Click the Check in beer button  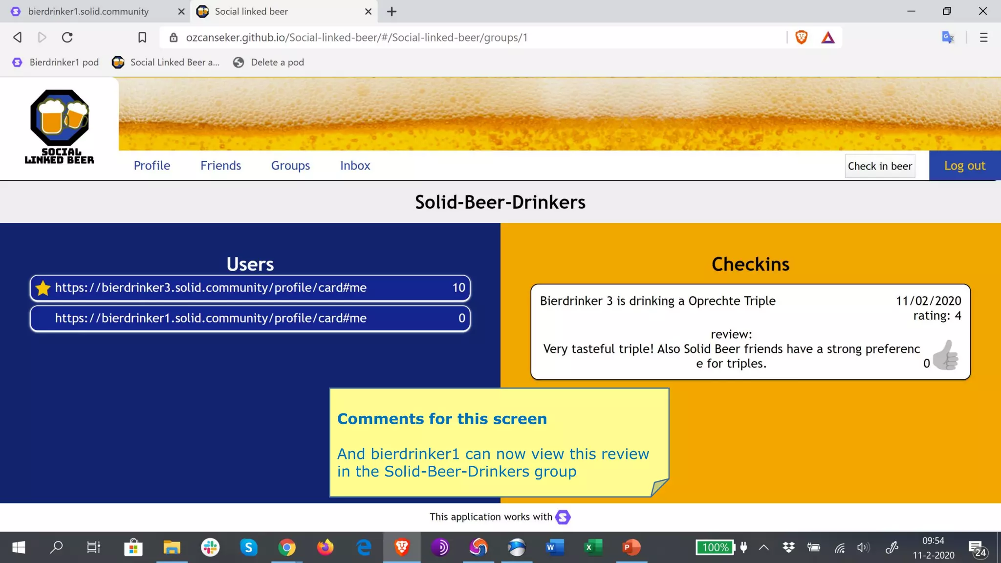click(880, 166)
